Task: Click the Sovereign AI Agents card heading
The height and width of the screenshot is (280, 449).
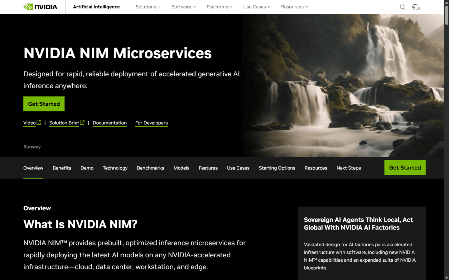Action: 359,223
